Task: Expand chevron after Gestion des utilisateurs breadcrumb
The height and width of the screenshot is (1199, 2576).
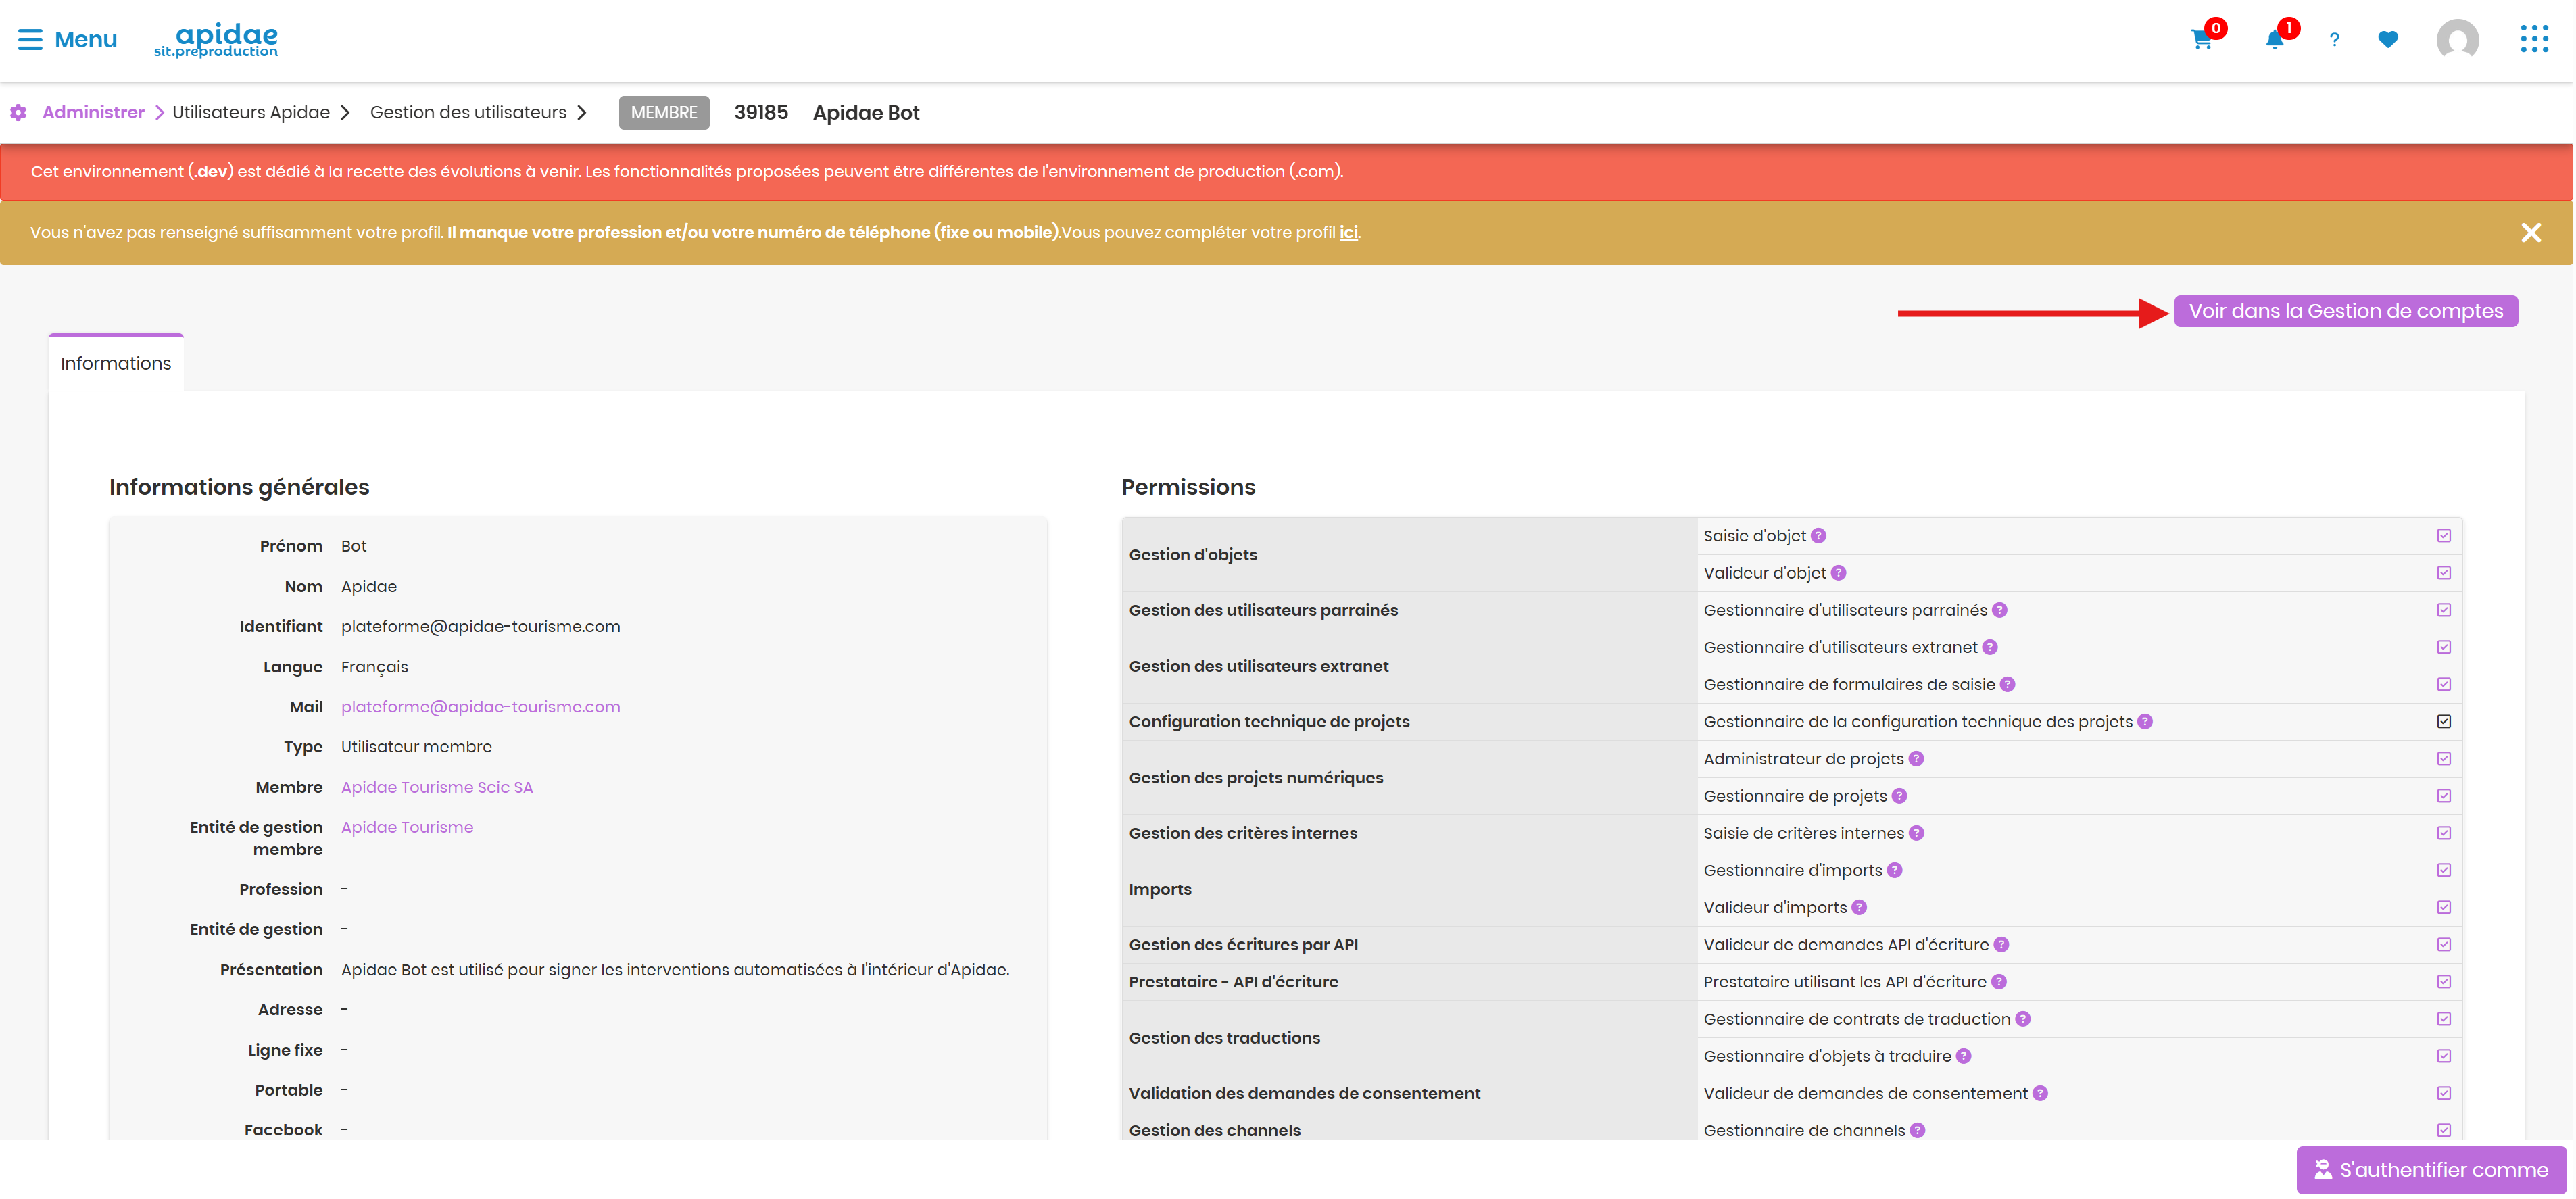Action: [582, 113]
